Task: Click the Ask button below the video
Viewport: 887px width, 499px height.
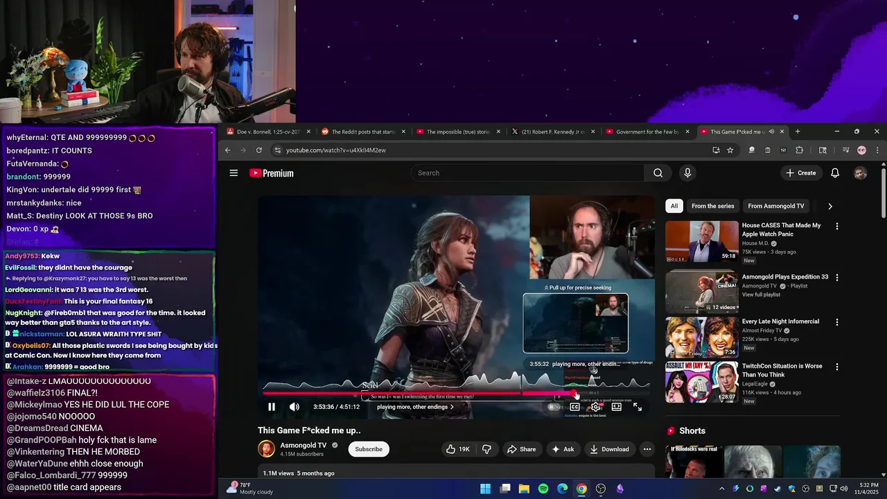Action: pyautogui.click(x=563, y=449)
